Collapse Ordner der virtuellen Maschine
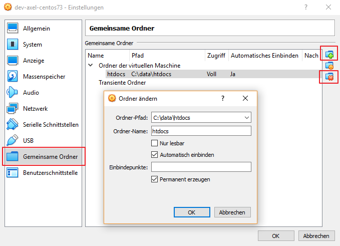Viewport: 340px width, 246px height. pos(91,65)
